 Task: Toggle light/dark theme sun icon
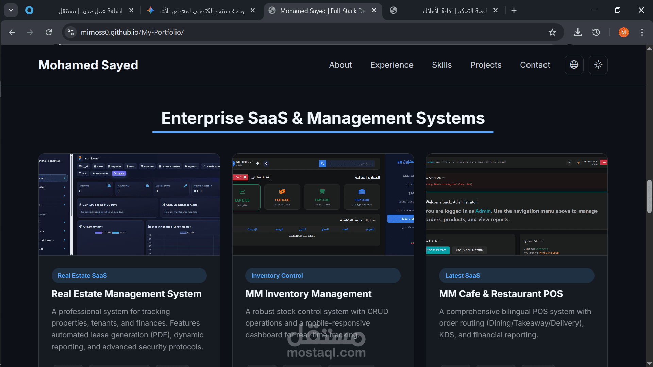click(598, 65)
